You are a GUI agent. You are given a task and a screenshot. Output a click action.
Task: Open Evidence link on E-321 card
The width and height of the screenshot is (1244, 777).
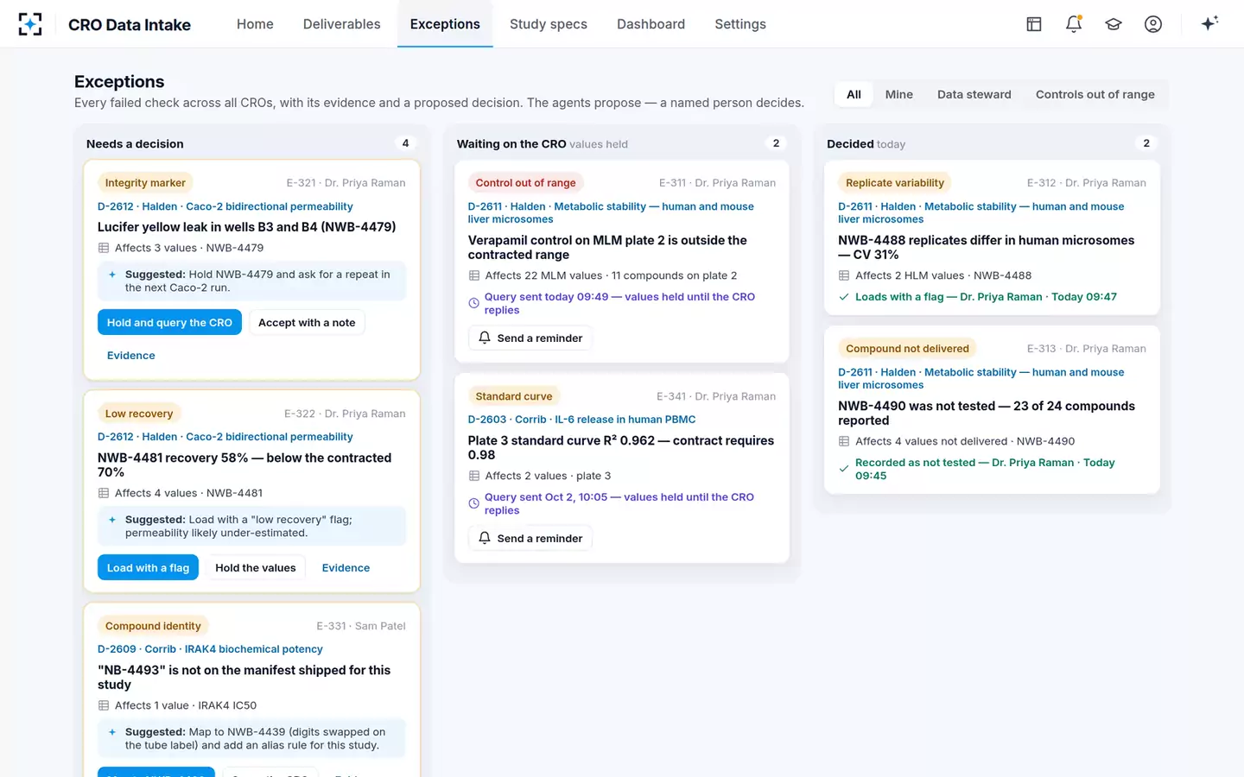click(130, 355)
